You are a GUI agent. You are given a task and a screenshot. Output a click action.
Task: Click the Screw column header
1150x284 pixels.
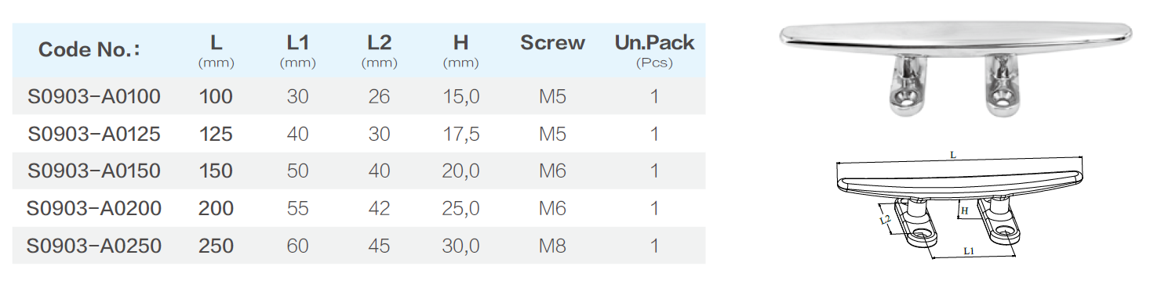552,43
